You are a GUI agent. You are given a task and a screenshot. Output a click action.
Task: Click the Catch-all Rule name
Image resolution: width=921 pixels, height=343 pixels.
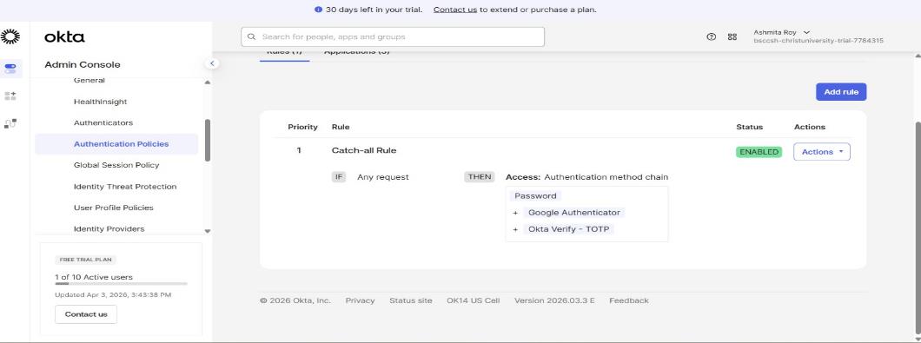coord(364,150)
